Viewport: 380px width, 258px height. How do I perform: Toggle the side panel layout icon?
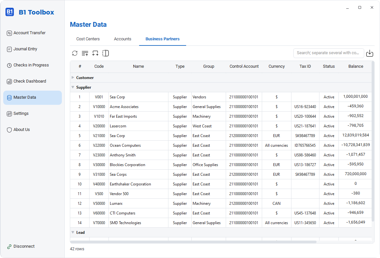point(106,53)
